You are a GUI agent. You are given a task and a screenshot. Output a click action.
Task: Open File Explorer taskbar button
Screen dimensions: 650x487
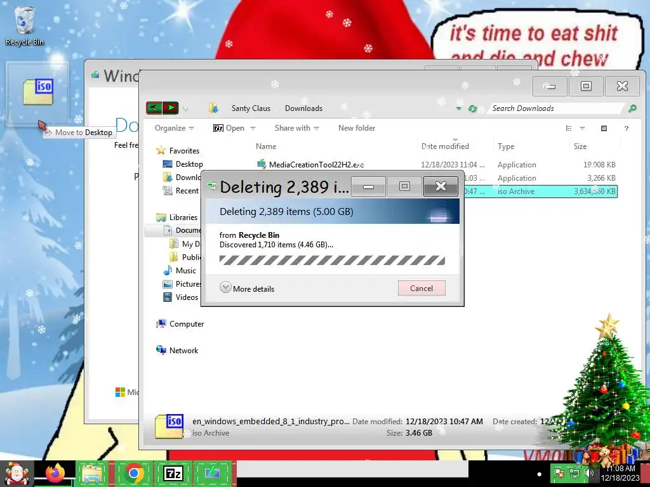pyautogui.click(x=92, y=473)
